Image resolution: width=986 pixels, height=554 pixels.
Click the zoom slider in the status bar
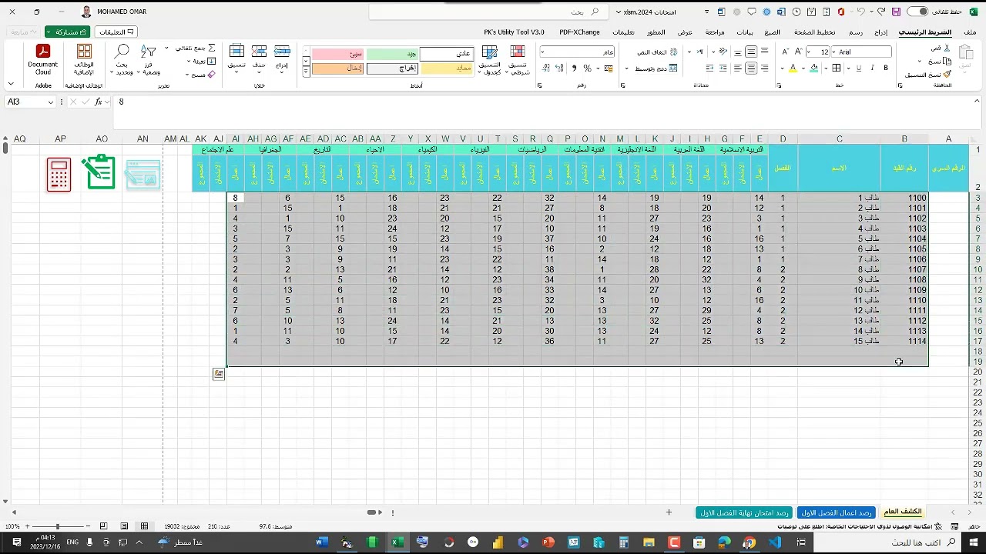(x=58, y=526)
